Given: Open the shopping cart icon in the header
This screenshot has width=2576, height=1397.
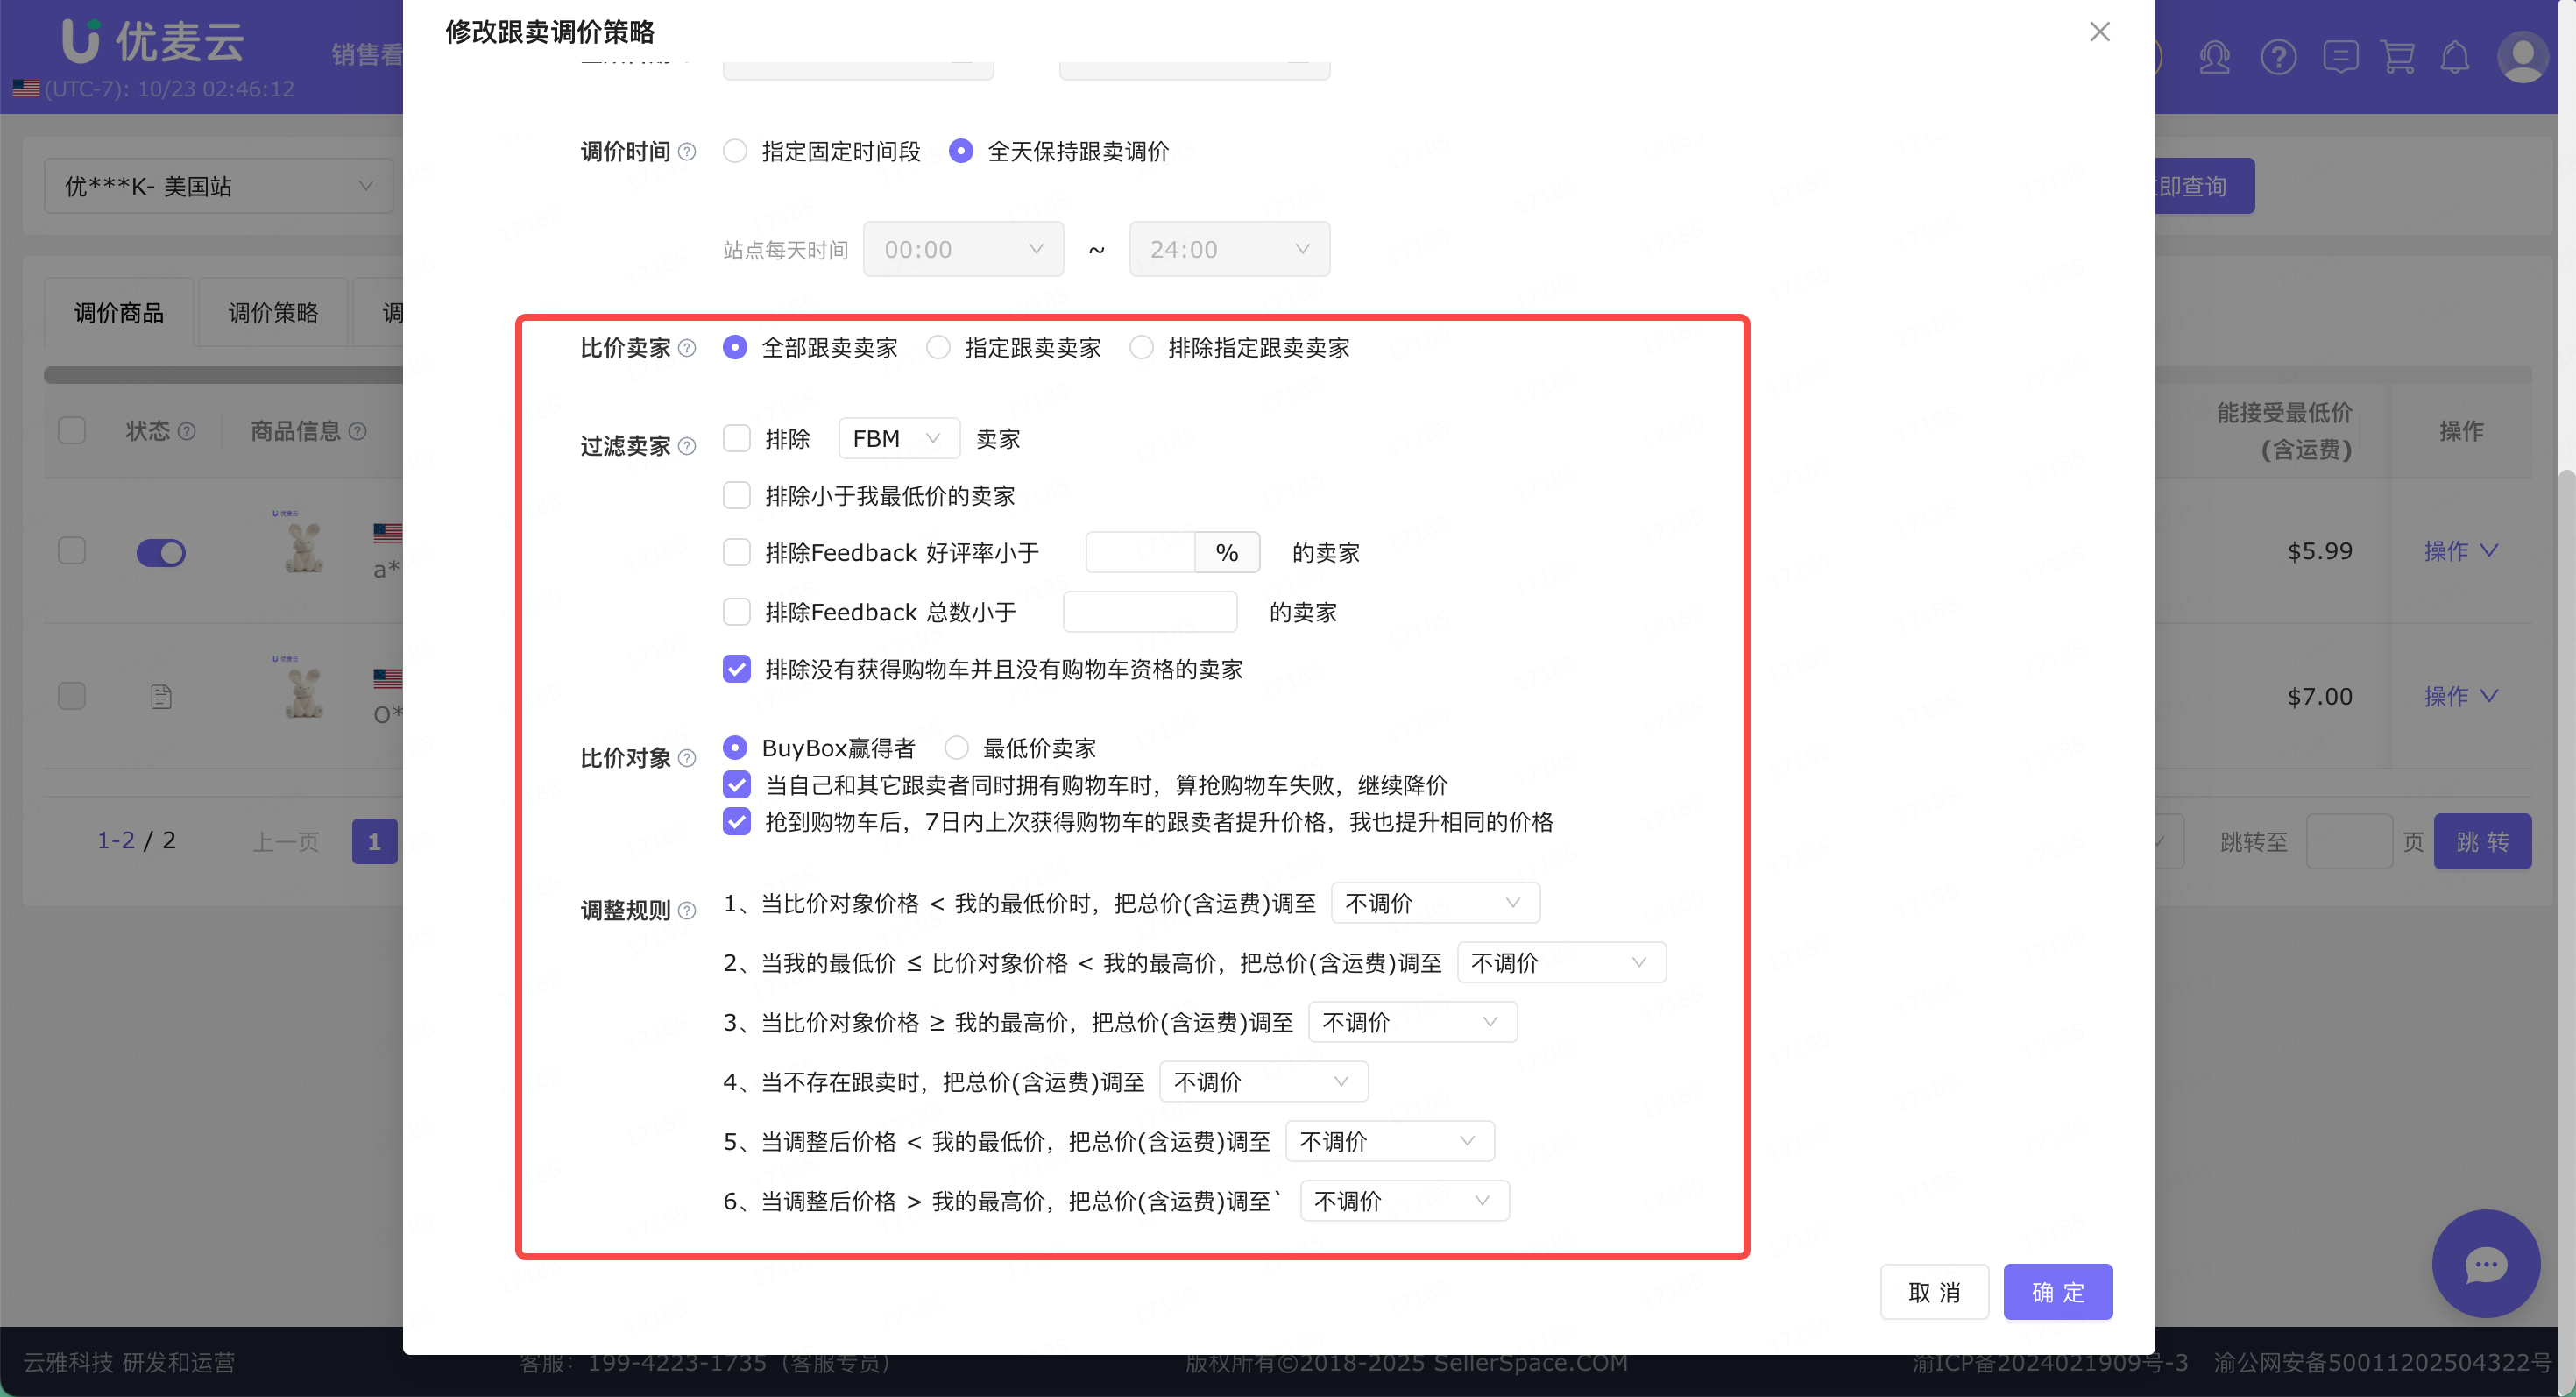Looking at the screenshot, I should point(2398,57).
